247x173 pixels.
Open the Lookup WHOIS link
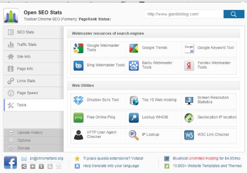coord(155,117)
